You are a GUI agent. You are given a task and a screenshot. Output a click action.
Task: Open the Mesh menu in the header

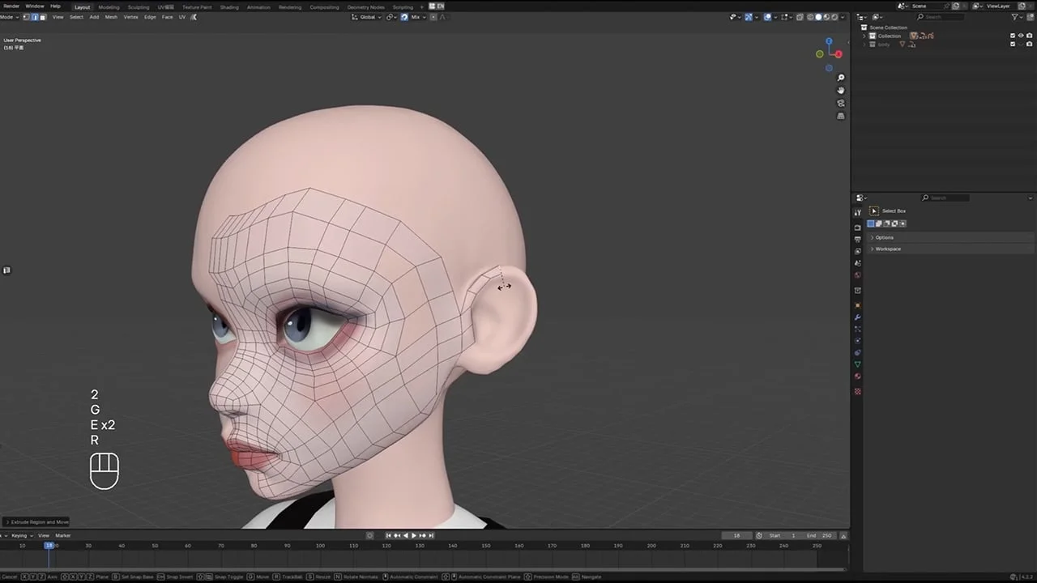click(111, 17)
